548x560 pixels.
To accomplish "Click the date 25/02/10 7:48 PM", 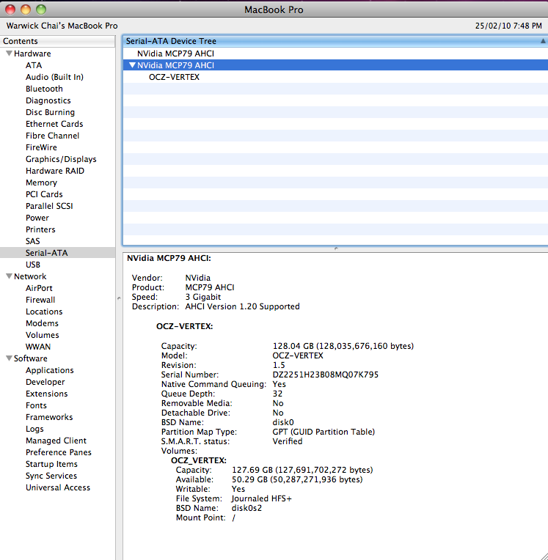I will pos(508,26).
